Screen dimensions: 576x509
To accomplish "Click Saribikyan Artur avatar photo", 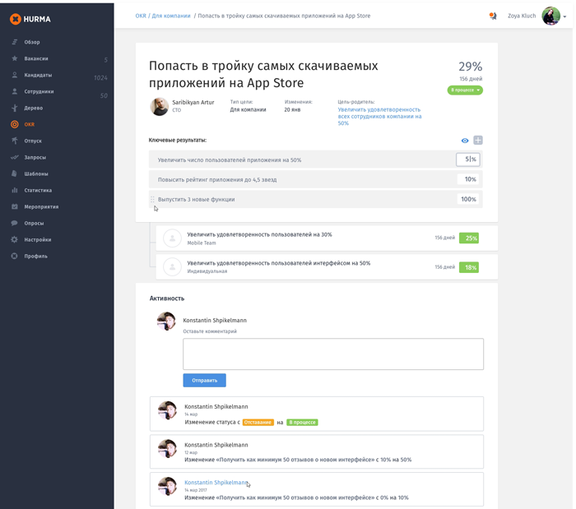I will click(x=160, y=106).
